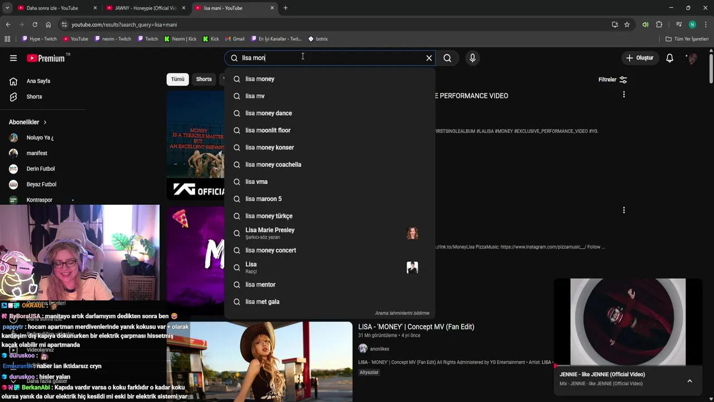Open the YouTube account avatar menu
The image size is (714, 402).
pos(692,58)
